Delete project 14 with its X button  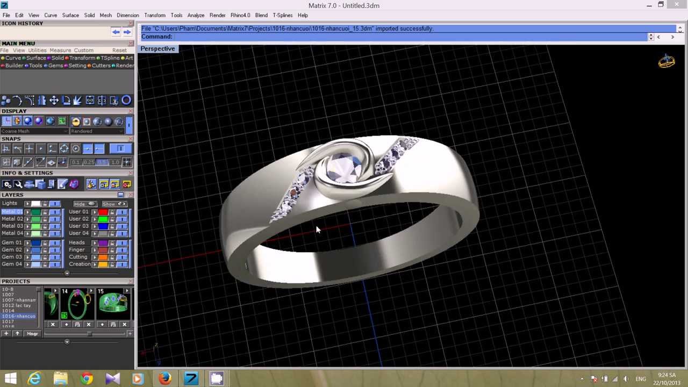click(89, 325)
